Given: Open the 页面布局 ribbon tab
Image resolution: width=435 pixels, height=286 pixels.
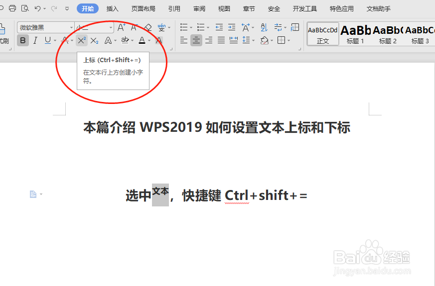Looking at the screenshot, I should pos(143,9).
